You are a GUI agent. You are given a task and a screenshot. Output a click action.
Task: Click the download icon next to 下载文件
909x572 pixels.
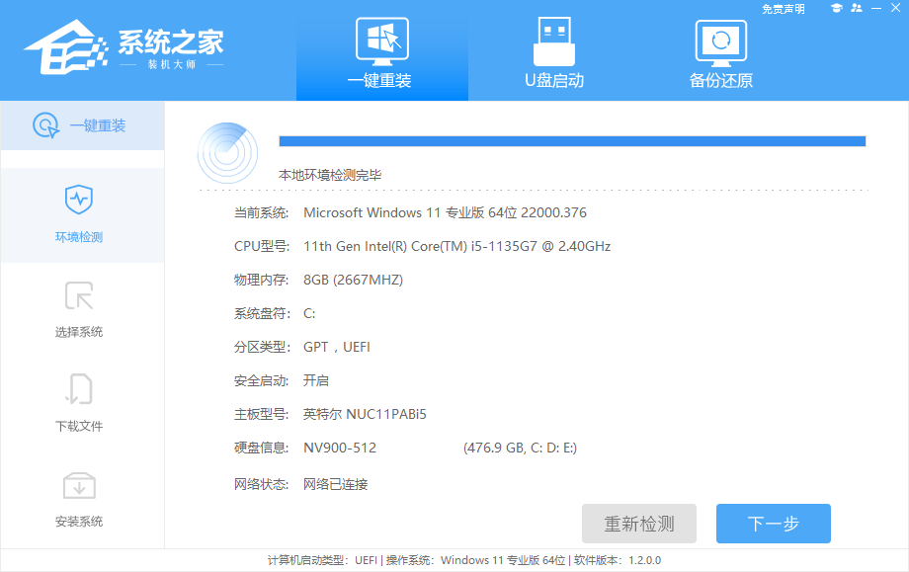coord(82,389)
